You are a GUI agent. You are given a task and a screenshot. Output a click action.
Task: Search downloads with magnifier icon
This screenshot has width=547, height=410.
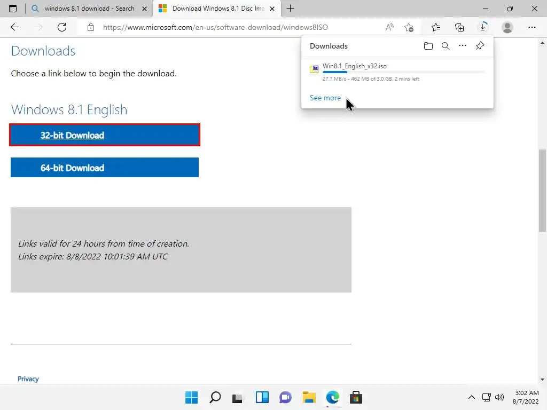[446, 46]
